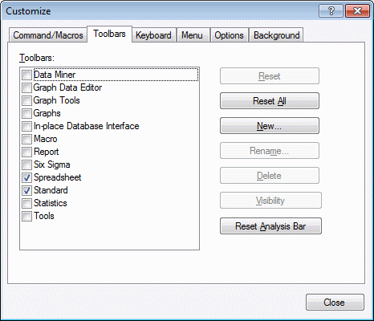374x321 pixels.
Task: Uncheck the Spreadsheet toolbar checkbox
Action: [x=26, y=177]
